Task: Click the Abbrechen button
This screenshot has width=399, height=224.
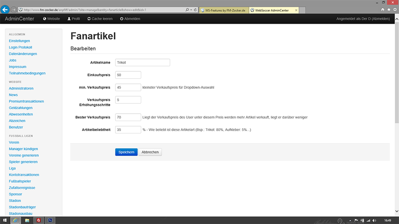Action: point(151,152)
